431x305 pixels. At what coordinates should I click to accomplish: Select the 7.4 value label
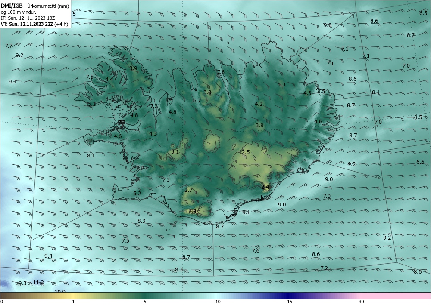tap(140, 168)
